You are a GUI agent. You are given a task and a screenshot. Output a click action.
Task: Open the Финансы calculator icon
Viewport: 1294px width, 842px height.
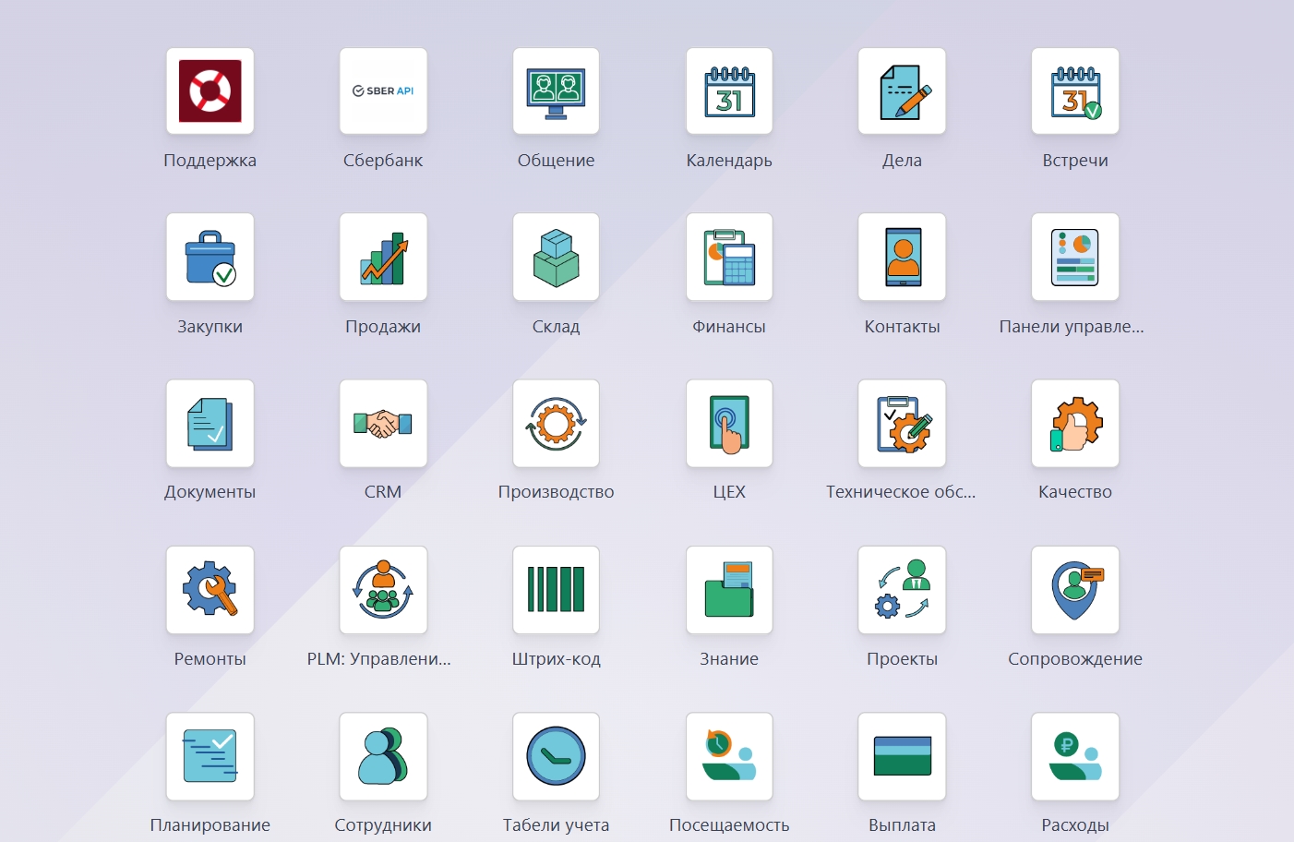tap(729, 258)
